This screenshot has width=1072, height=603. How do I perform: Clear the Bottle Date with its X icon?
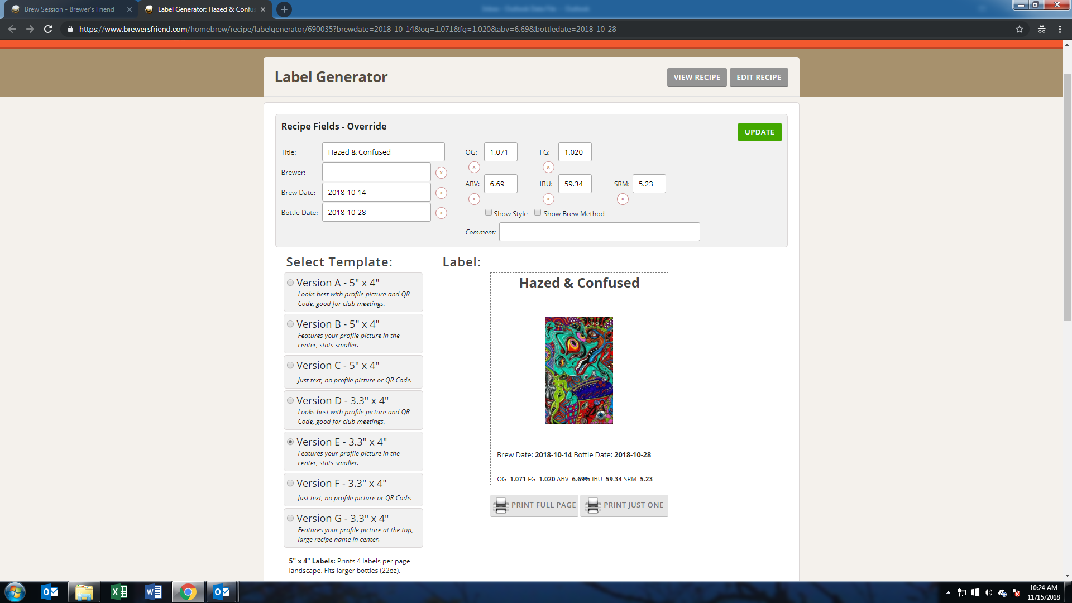click(x=441, y=213)
